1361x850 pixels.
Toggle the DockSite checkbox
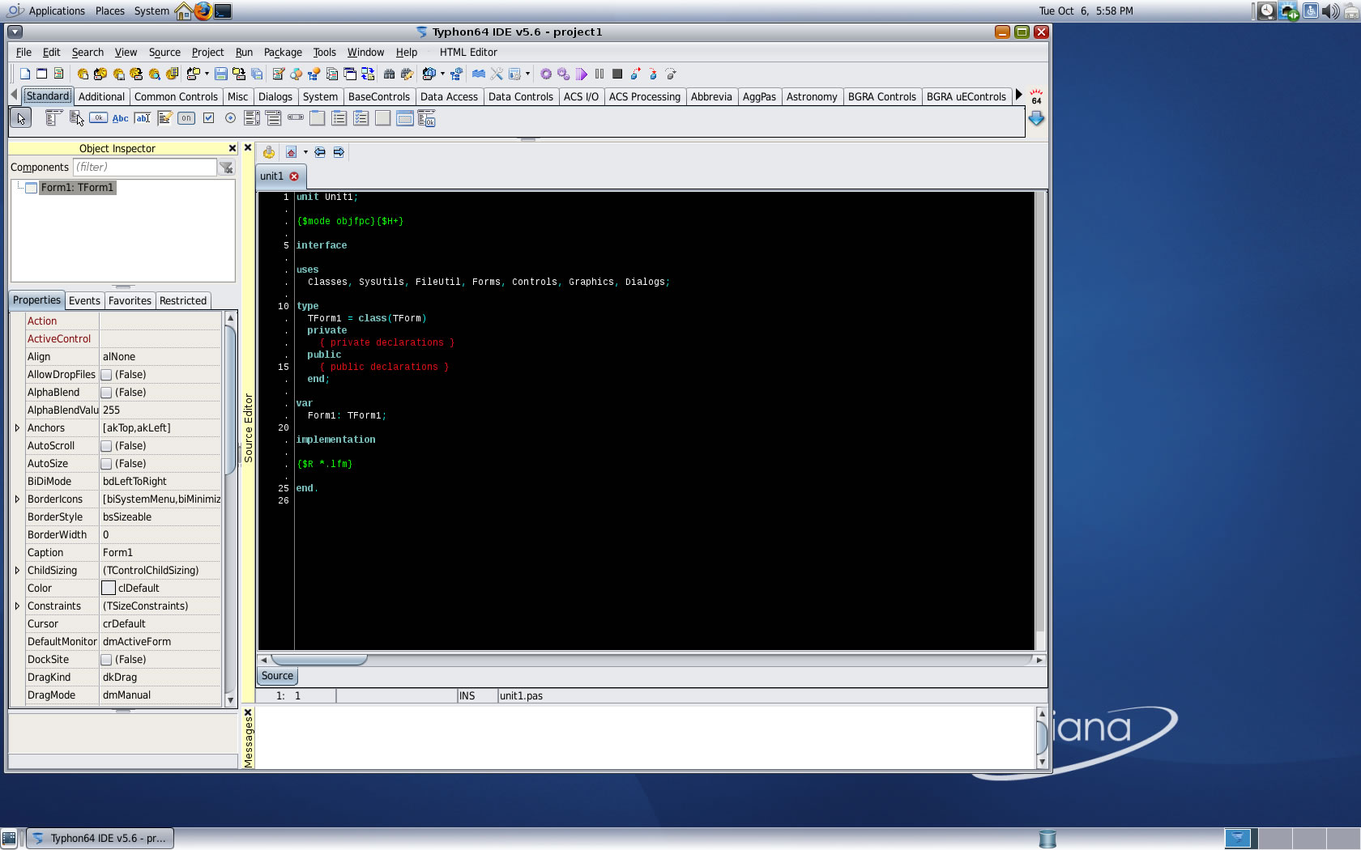(106, 660)
